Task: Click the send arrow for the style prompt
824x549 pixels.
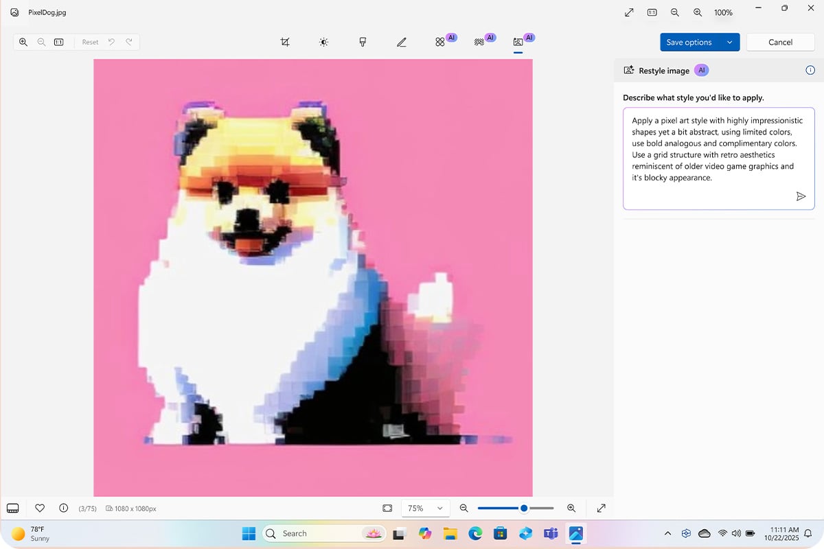Action: coord(800,196)
